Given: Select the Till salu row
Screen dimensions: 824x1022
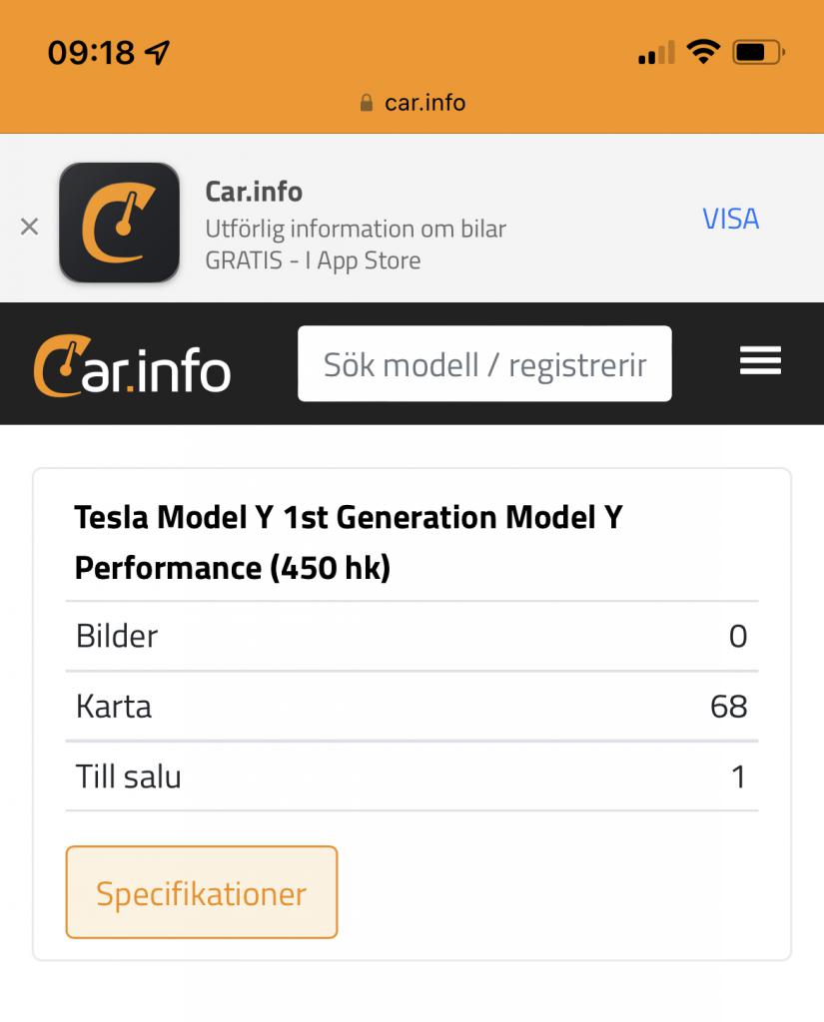Looking at the screenshot, I should click(412, 776).
